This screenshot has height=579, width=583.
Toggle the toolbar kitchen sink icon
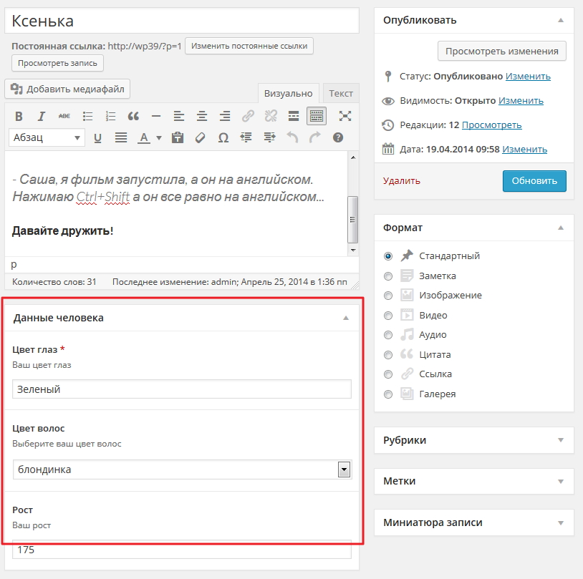[317, 116]
